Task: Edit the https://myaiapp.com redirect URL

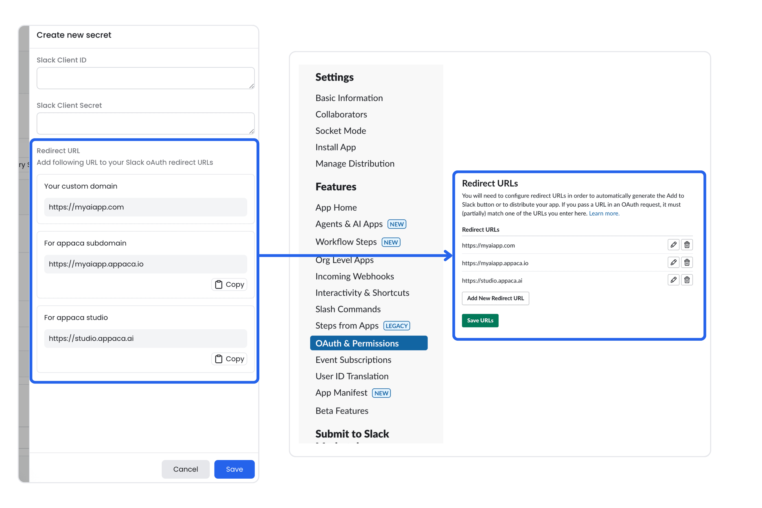Action: 674,245
